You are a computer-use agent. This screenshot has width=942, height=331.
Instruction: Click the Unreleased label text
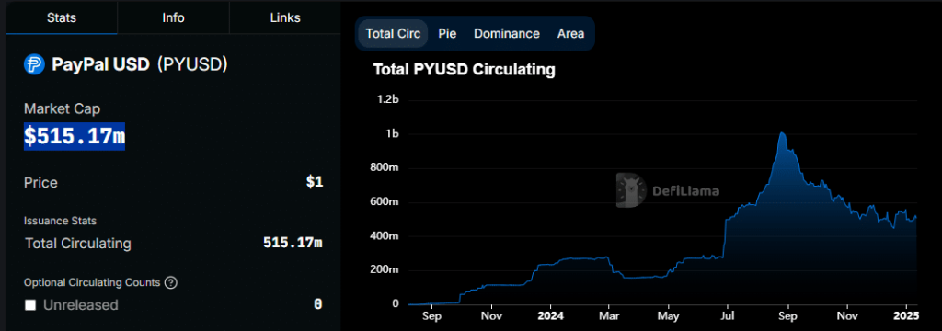81,305
